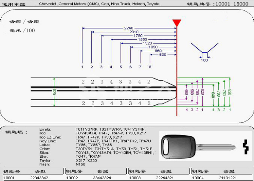Viewport: 254px width, 181px height.
Task: Click the 1780 spacing measurement
Action: tap(138, 36)
